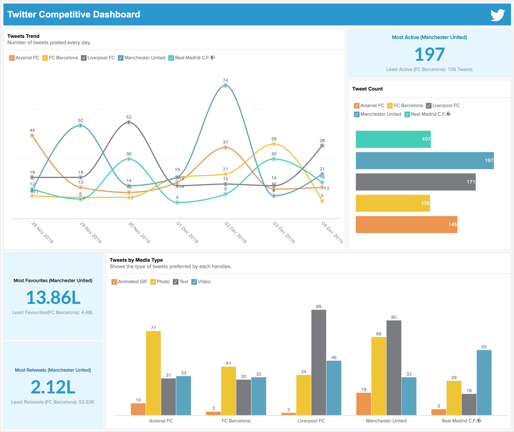The width and height of the screenshot is (514, 432).
Task: Click the 02 Dec 2019 axis label
Action: (235, 232)
